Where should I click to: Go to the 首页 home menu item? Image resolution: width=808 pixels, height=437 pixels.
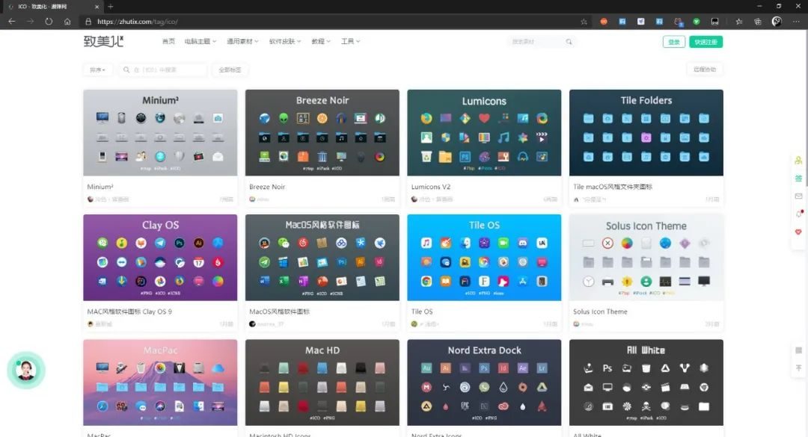point(168,42)
